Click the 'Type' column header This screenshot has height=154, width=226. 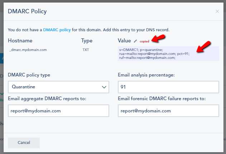pos(87,41)
